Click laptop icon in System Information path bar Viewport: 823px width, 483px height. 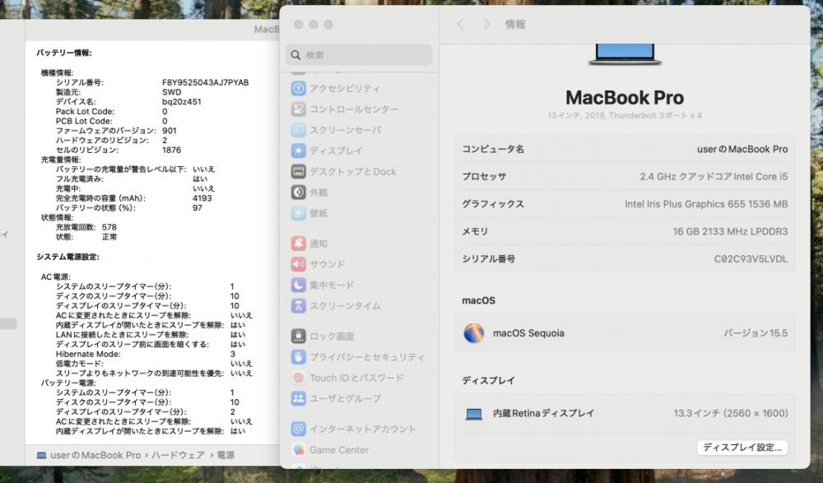41,455
